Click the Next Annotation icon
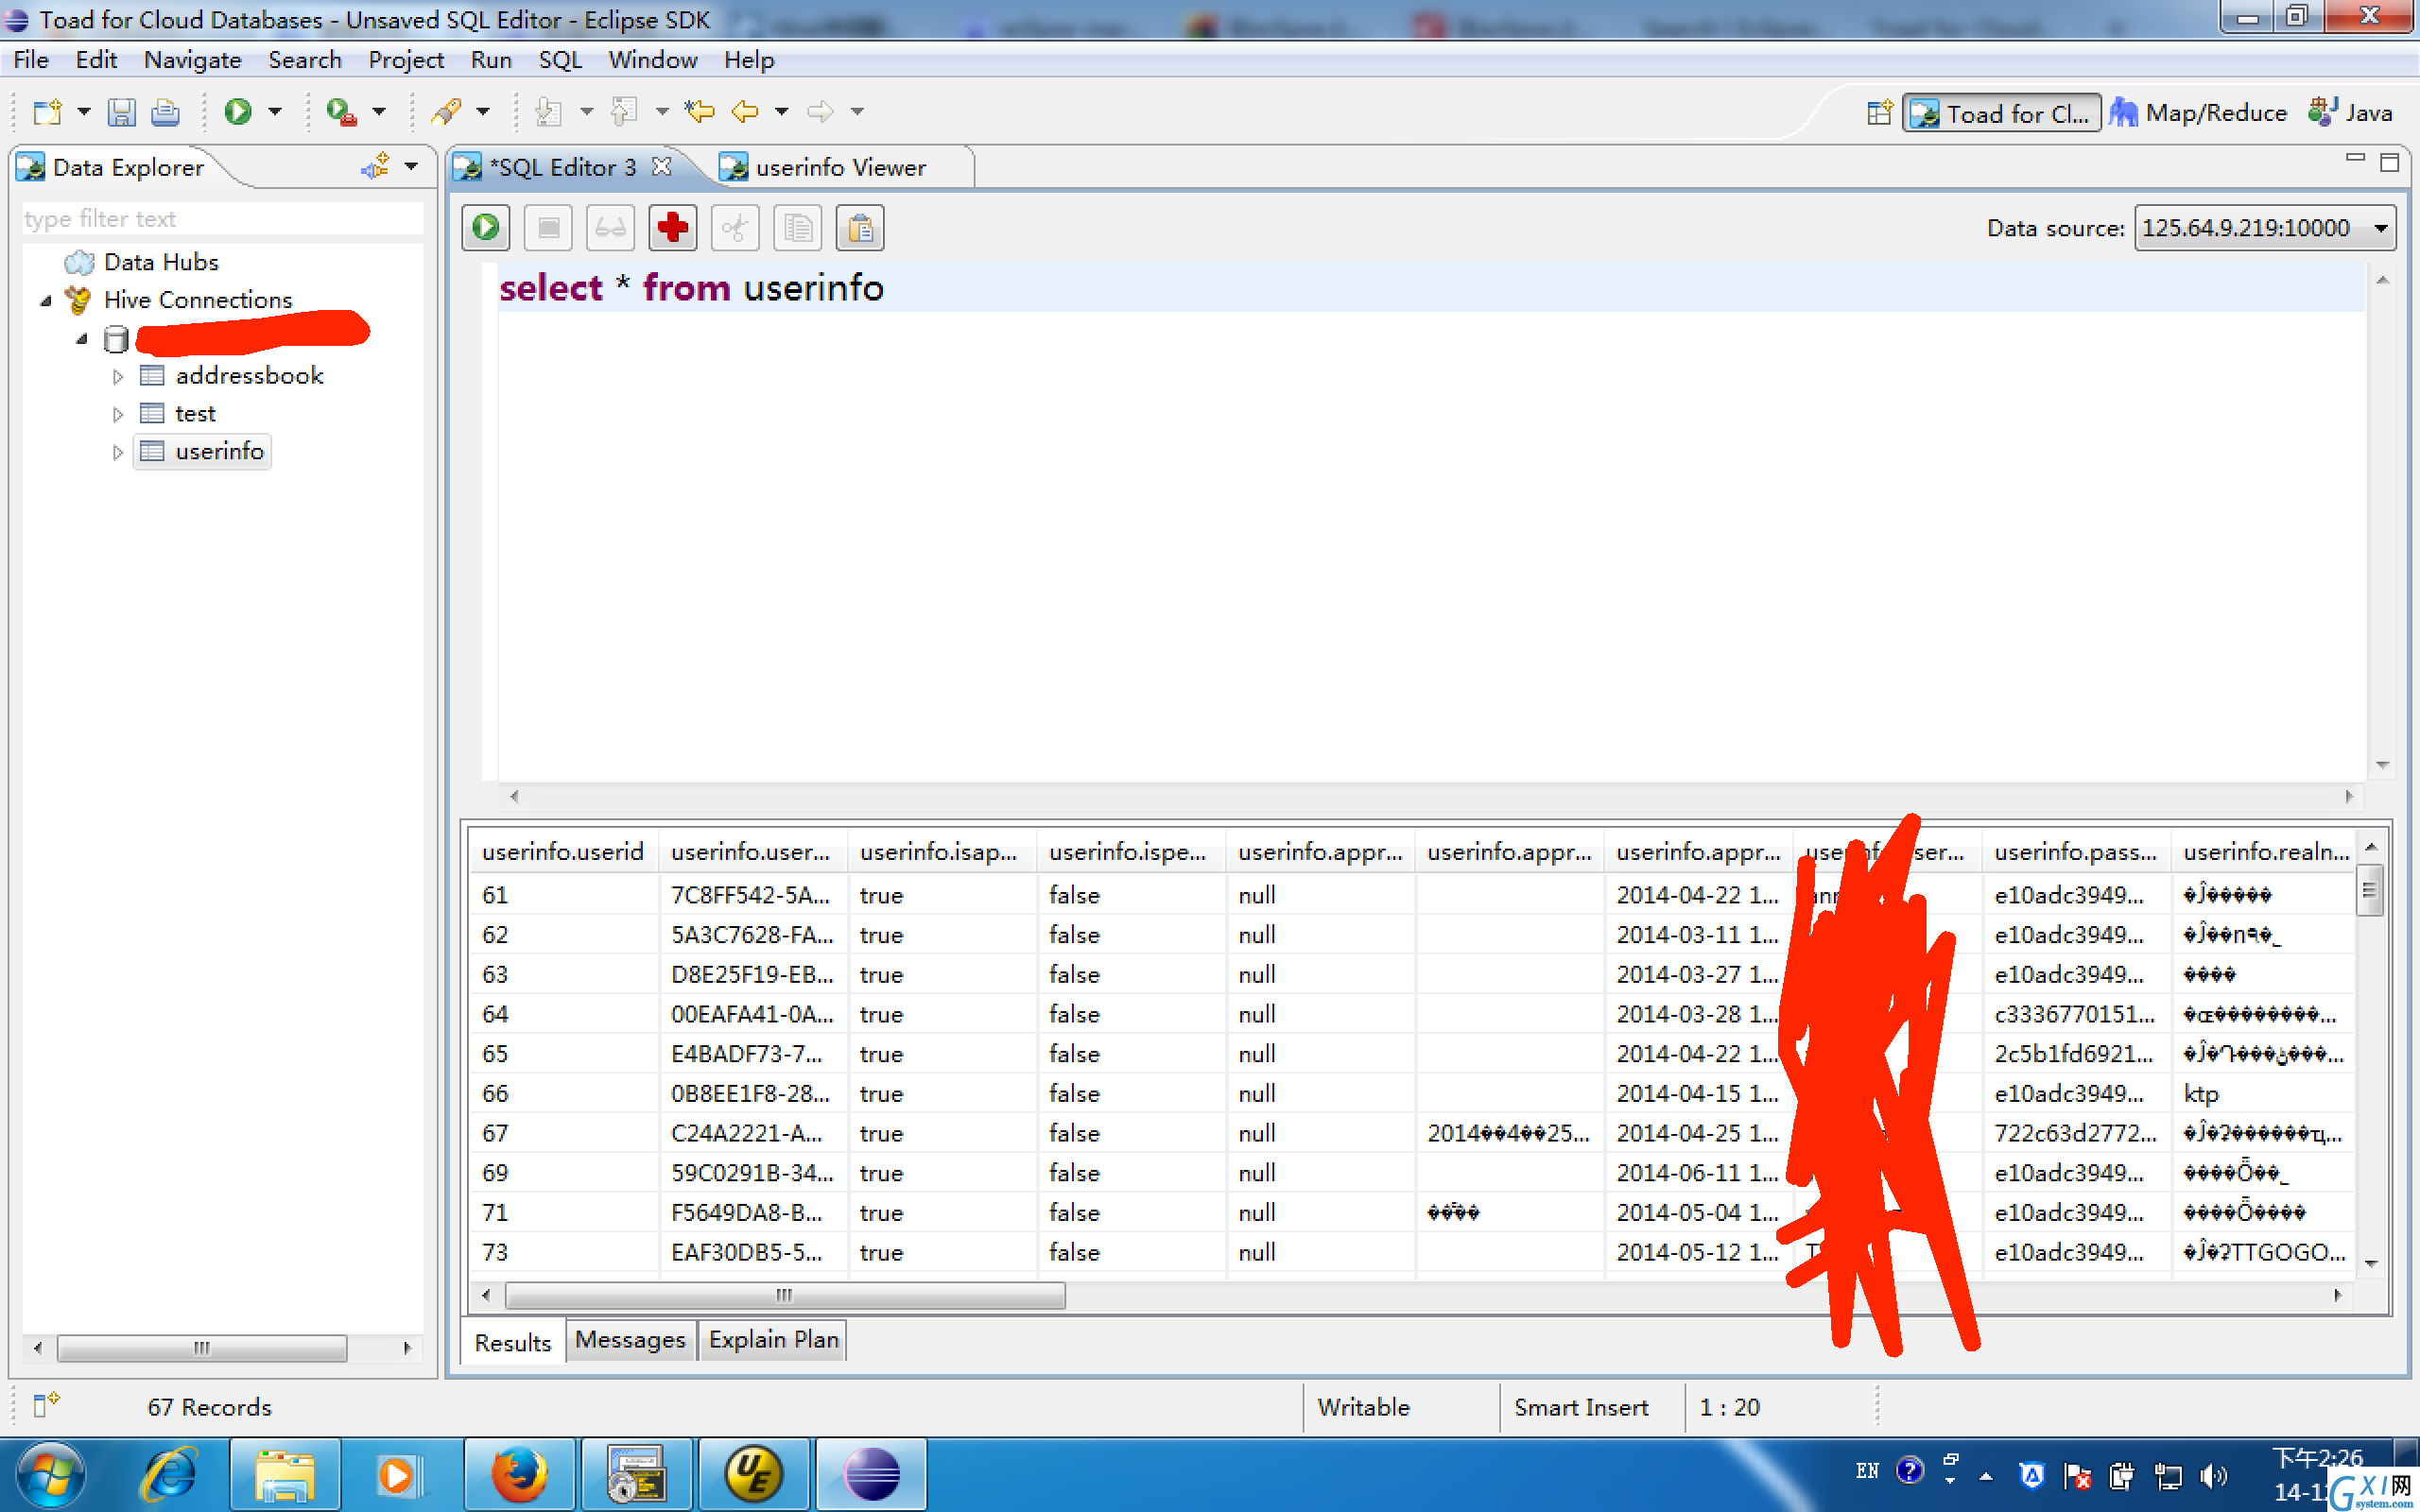This screenshot has width=2420, height=1512. (548, 111)
